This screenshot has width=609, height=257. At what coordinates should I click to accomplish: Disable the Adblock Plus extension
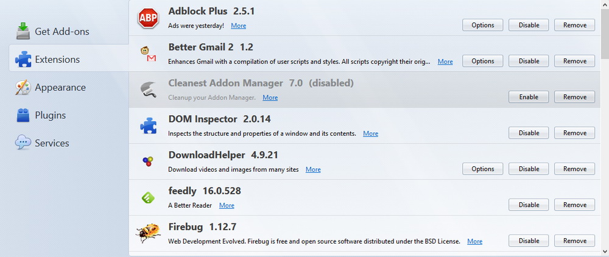pyautogui.click(x=529, y=25)
